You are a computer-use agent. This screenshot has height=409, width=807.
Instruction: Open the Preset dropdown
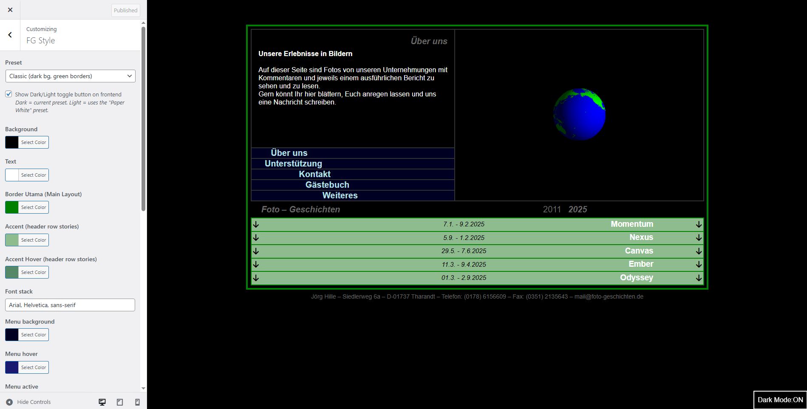(70, 76)
